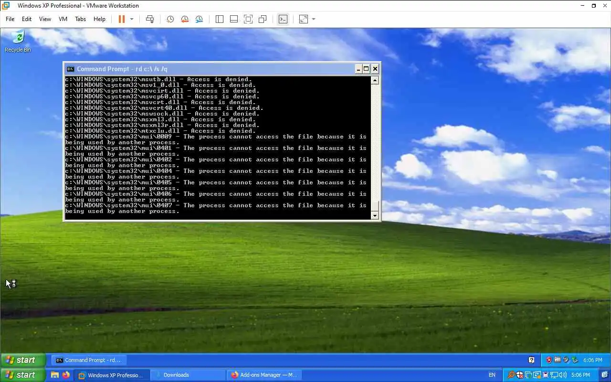Click the XP question mark tray icon
611x382 pixels.
531,360
